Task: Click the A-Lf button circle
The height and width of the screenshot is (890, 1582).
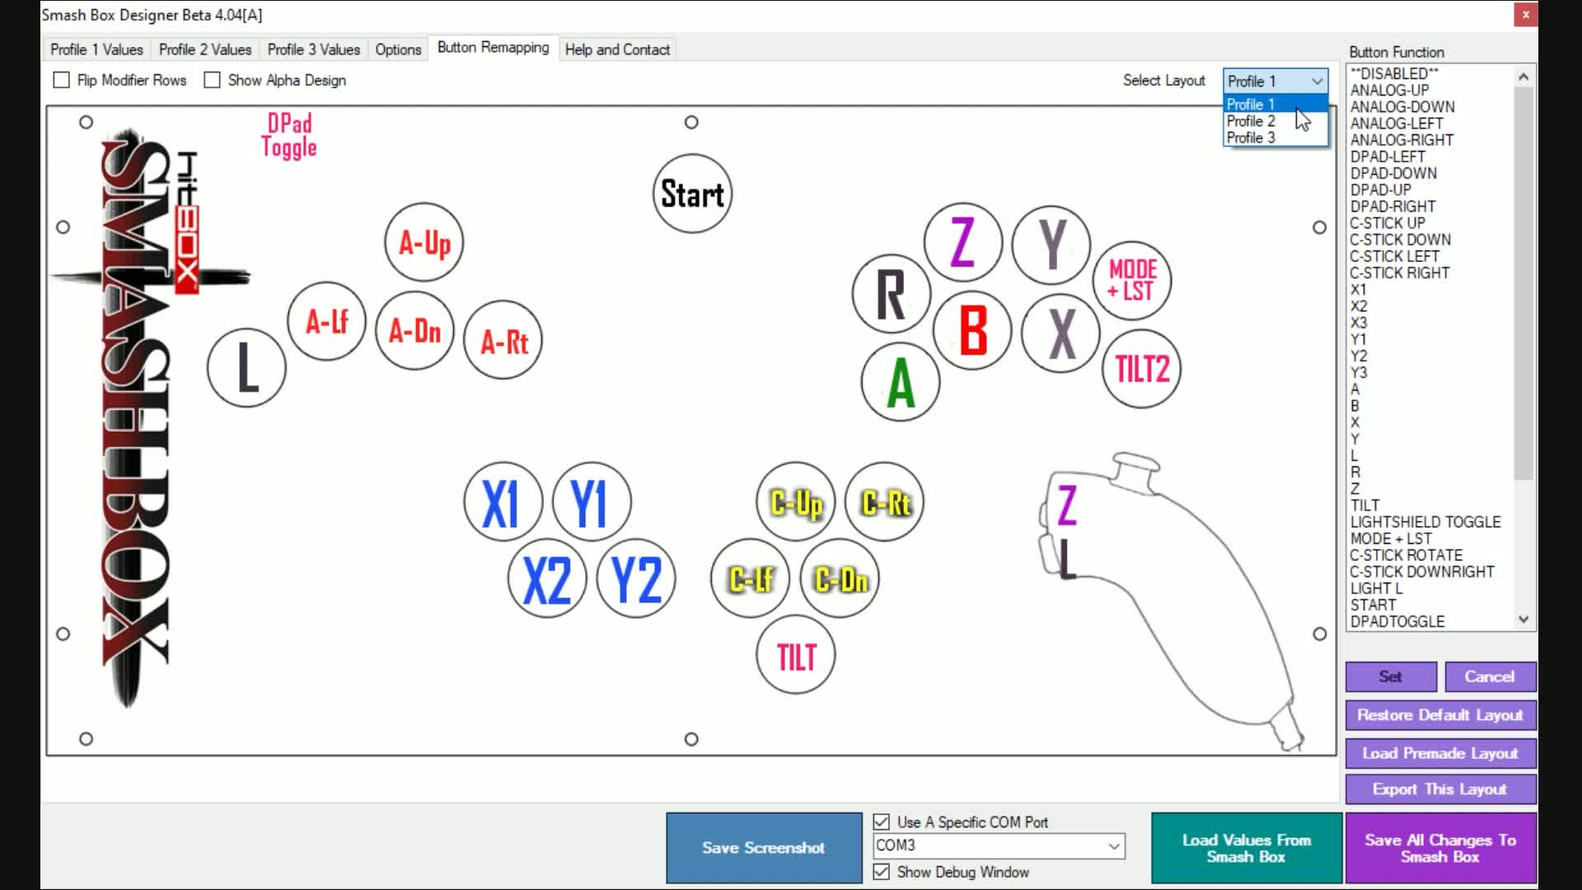Action: tap(327, 321)
